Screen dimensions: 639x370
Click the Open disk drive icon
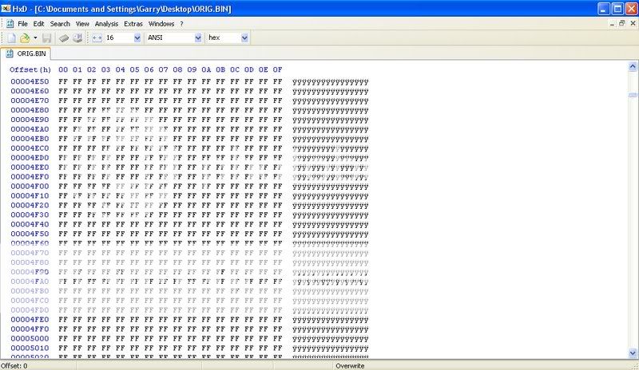[x=77, y=37]
